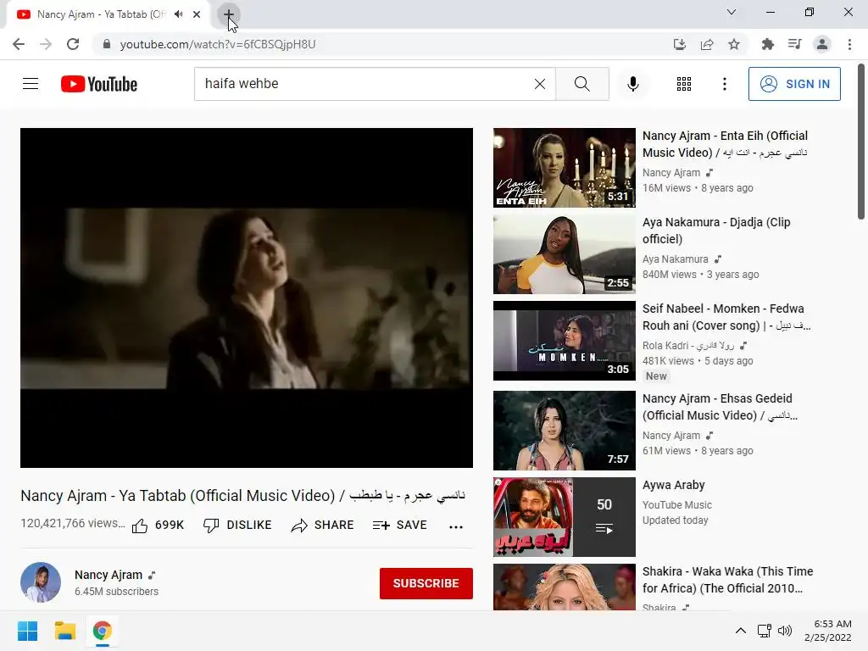Share this page from the address bar

click(x=707, y=44)
